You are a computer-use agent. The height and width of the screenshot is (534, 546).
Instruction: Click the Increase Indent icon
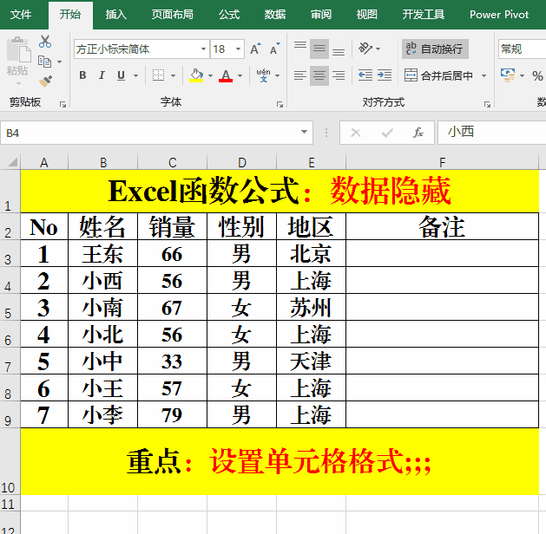pos(386,75)
